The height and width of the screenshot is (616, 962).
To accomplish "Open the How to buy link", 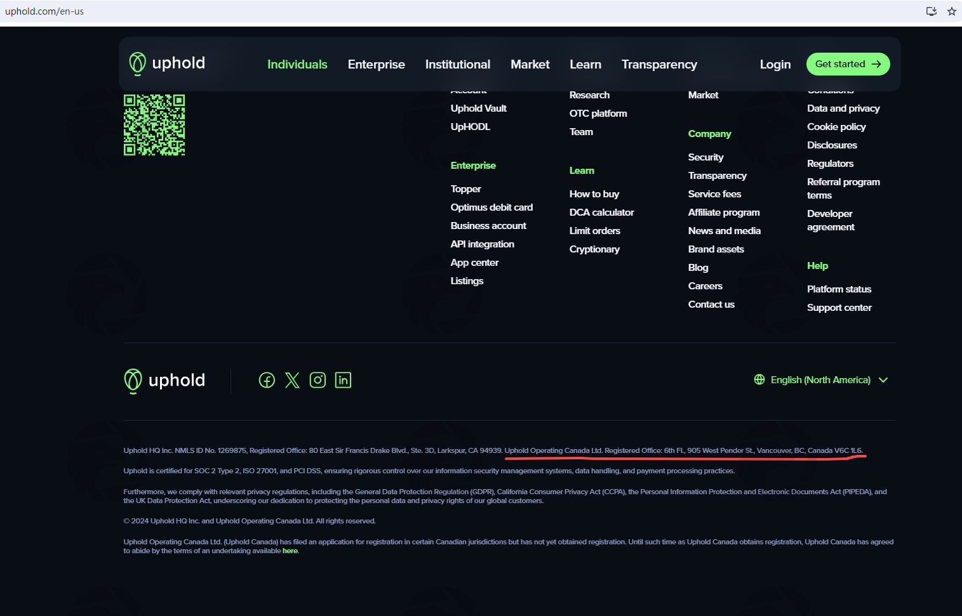I will [x=594, y=194].
